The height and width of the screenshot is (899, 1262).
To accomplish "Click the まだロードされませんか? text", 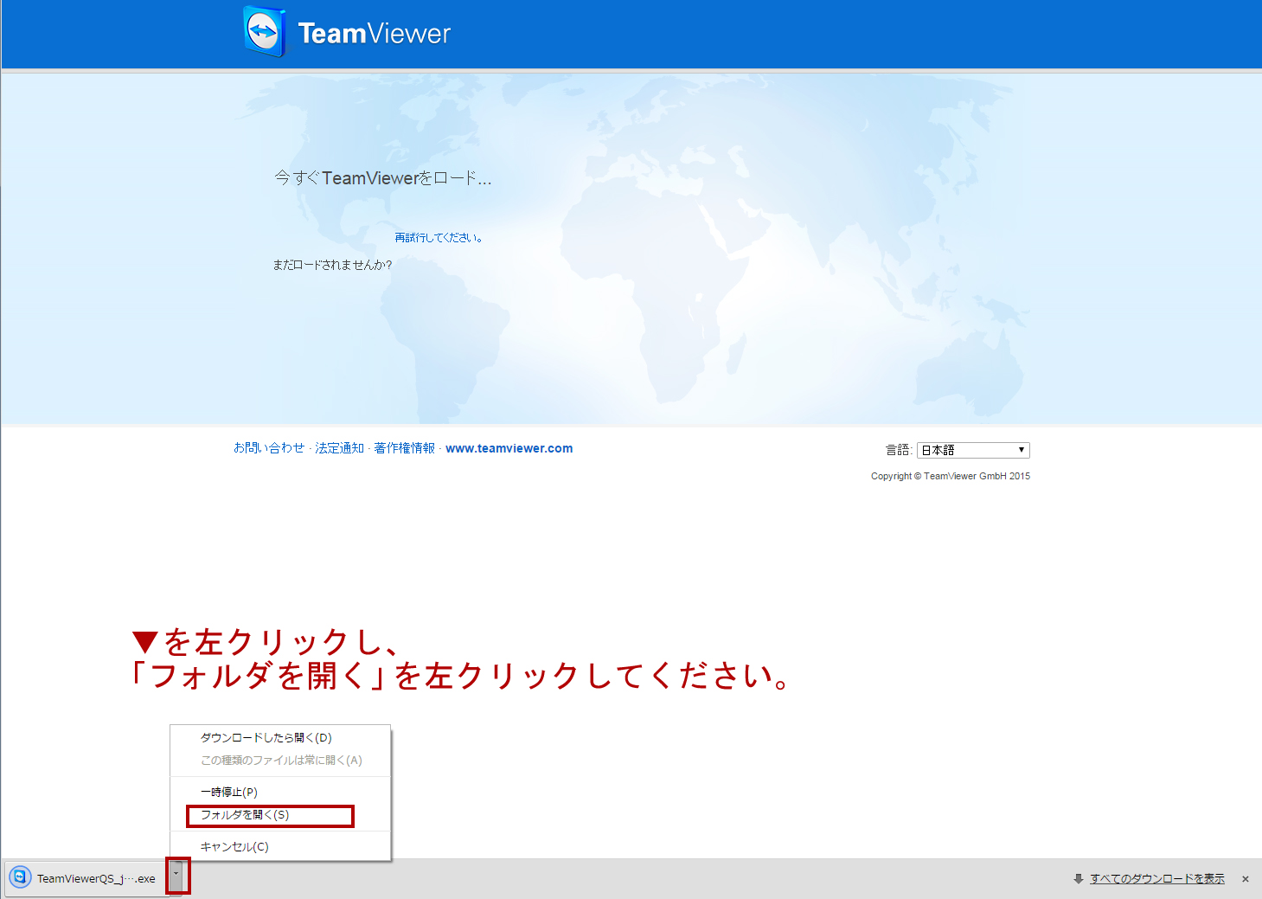I will click(332, 265).
